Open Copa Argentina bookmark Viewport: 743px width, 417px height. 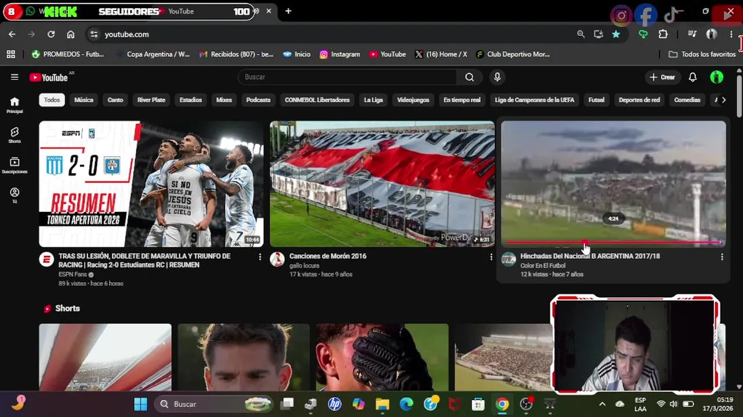click(153, 54)
